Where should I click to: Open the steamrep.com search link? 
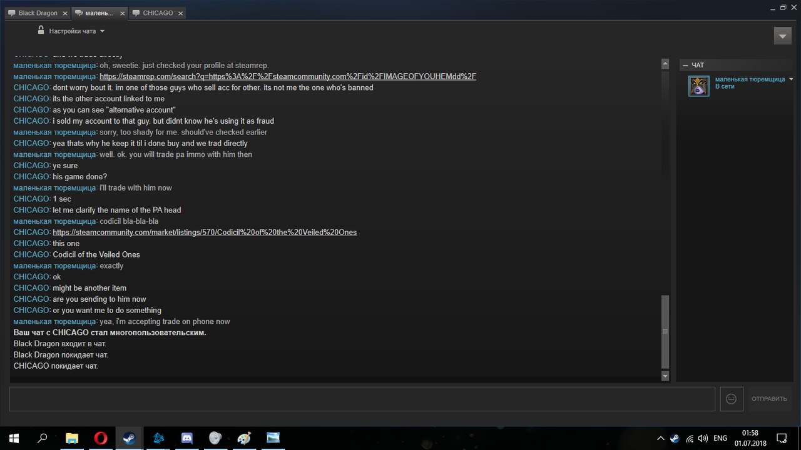(288, 76)
